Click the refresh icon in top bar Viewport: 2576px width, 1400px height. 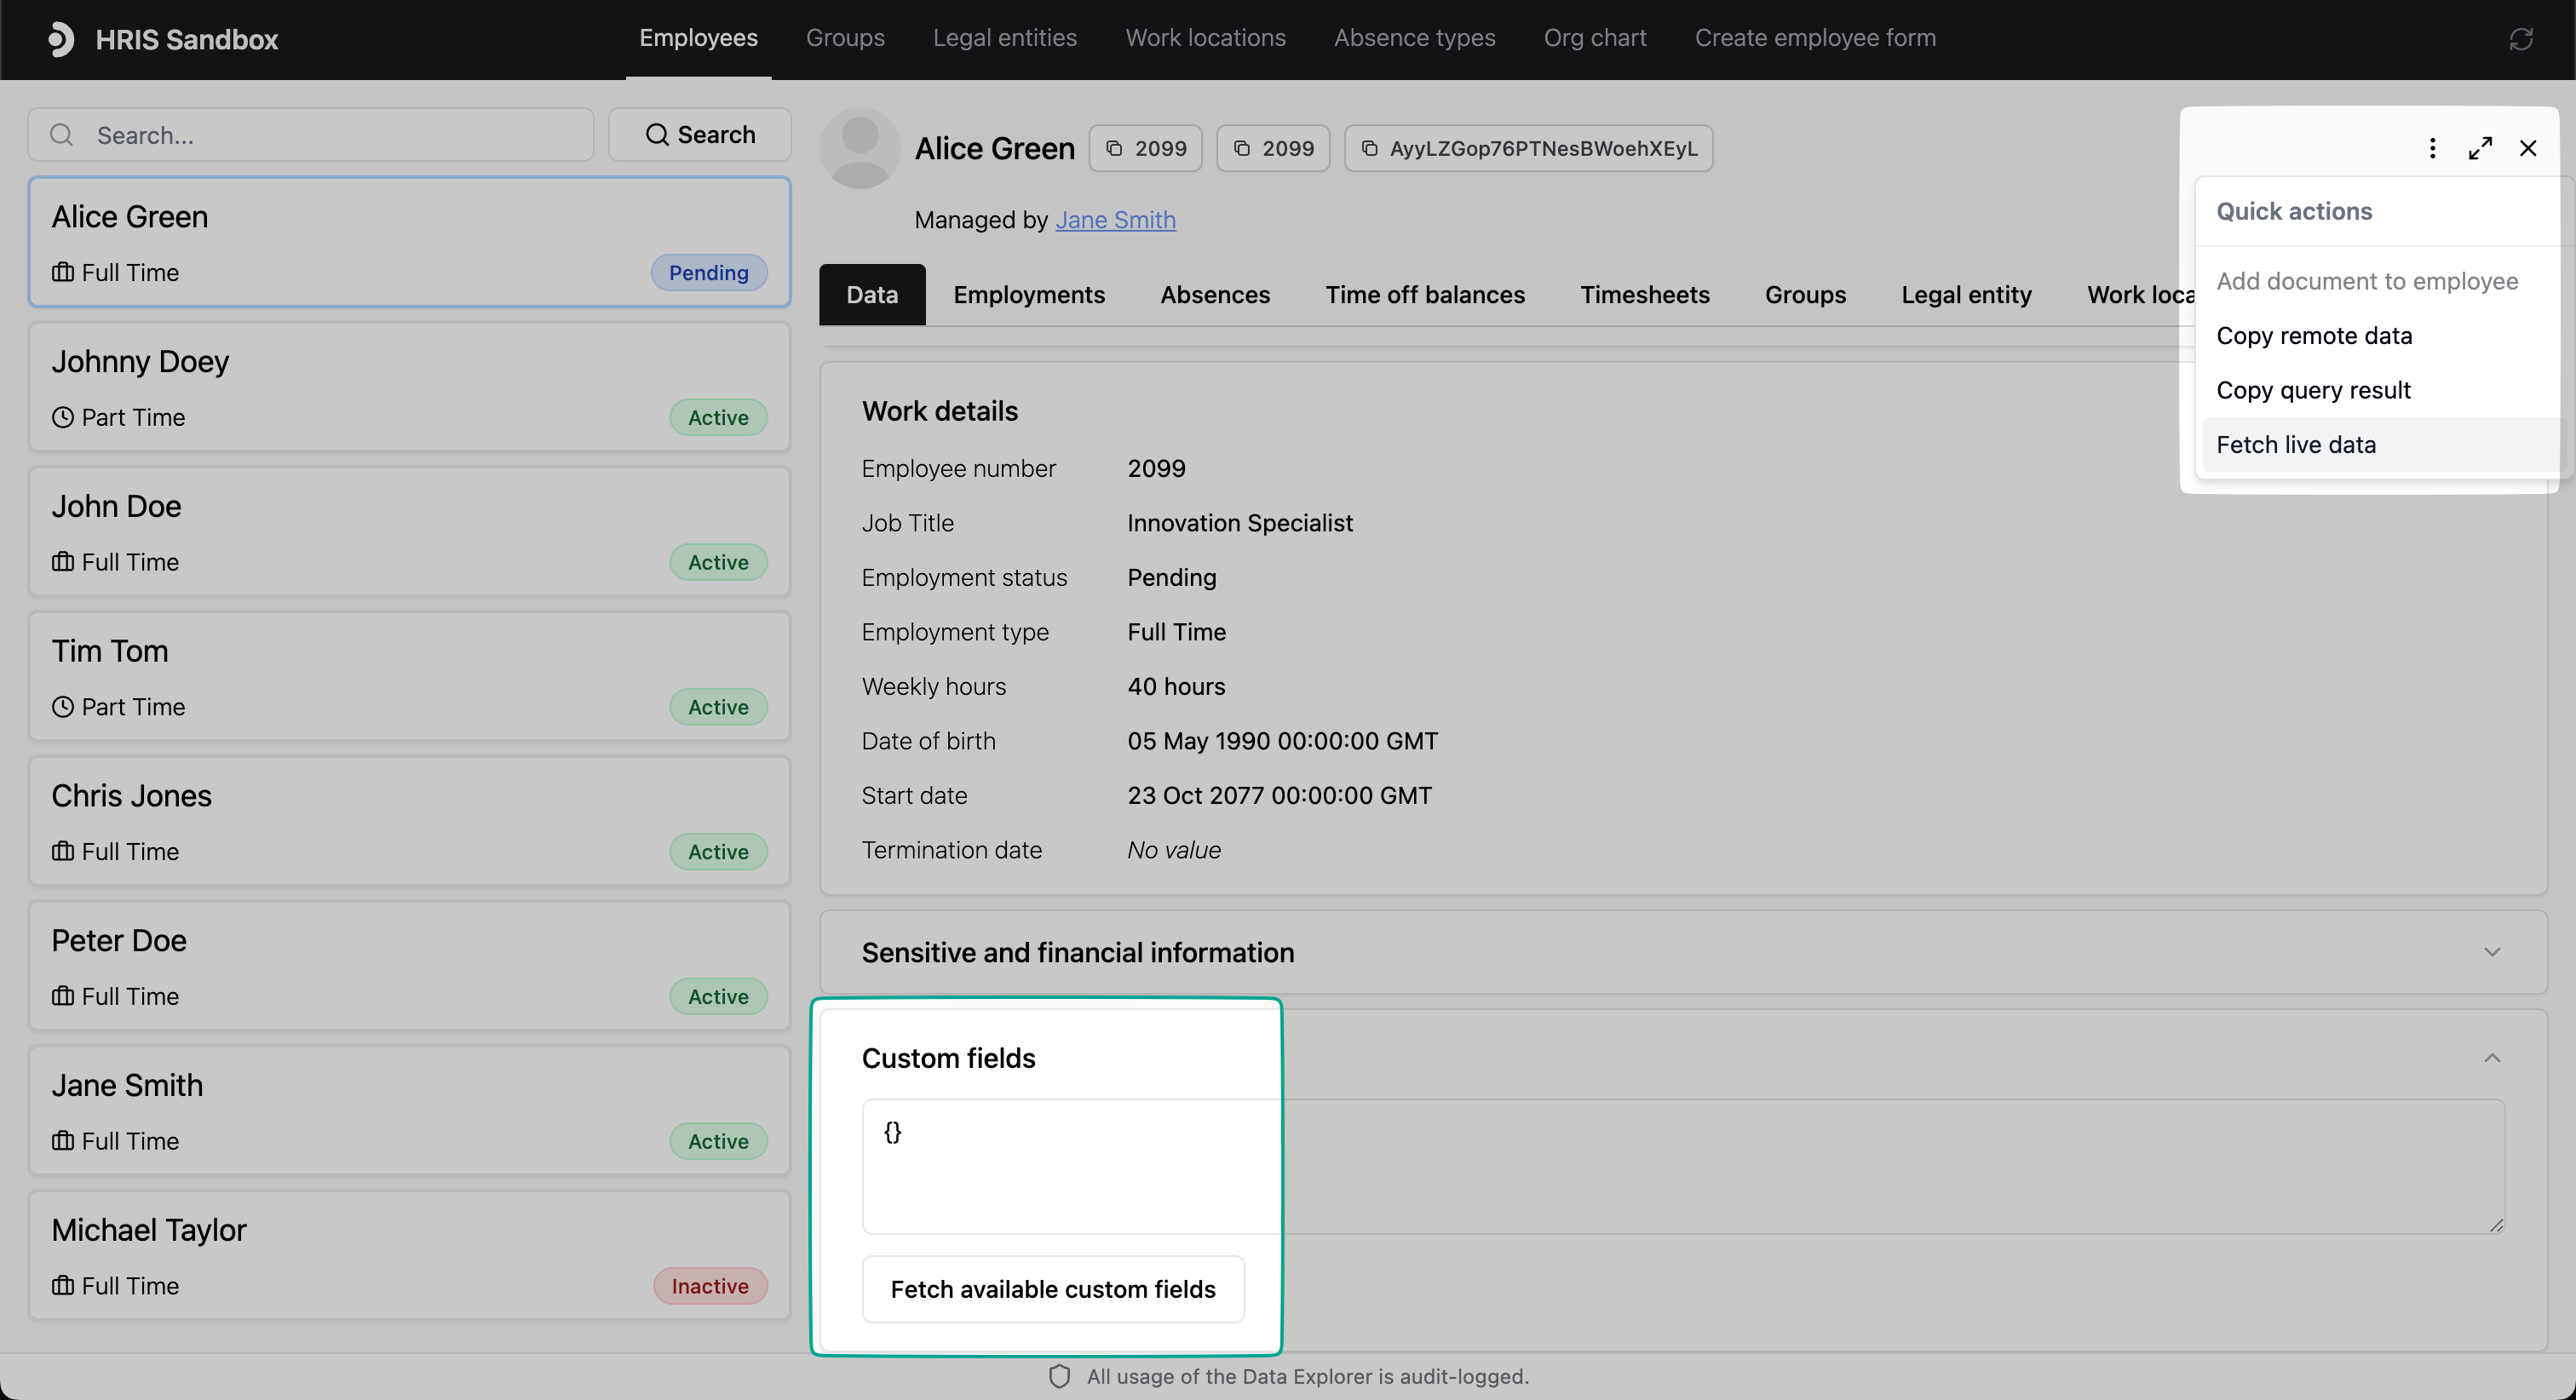[x=2521, y=39]
